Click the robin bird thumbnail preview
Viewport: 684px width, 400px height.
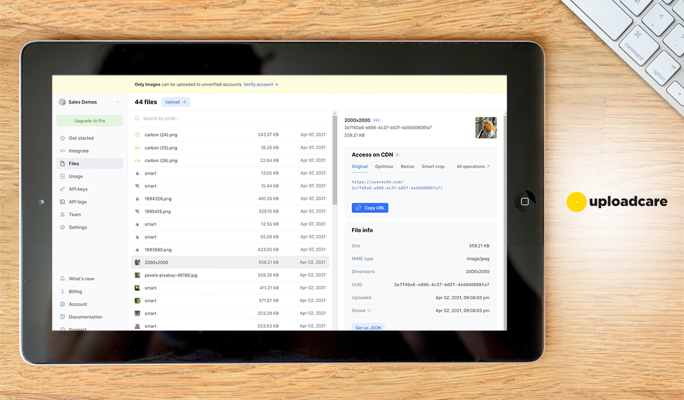coord(486,127)
